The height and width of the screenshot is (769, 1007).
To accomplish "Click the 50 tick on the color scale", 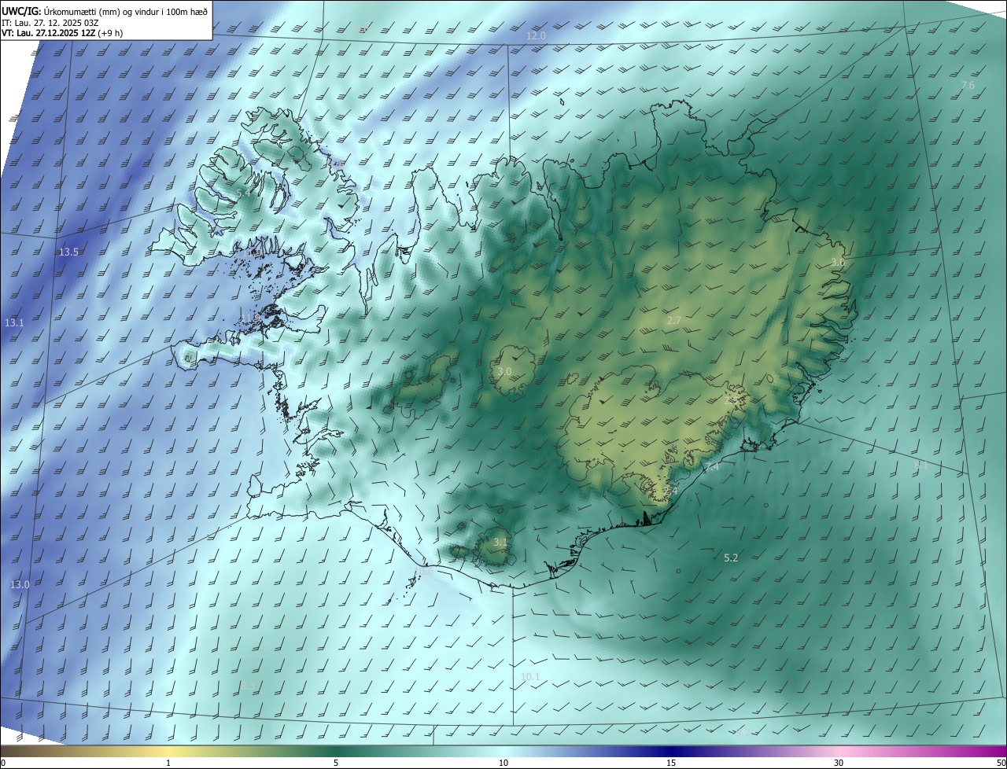I will pos(1001,763).
